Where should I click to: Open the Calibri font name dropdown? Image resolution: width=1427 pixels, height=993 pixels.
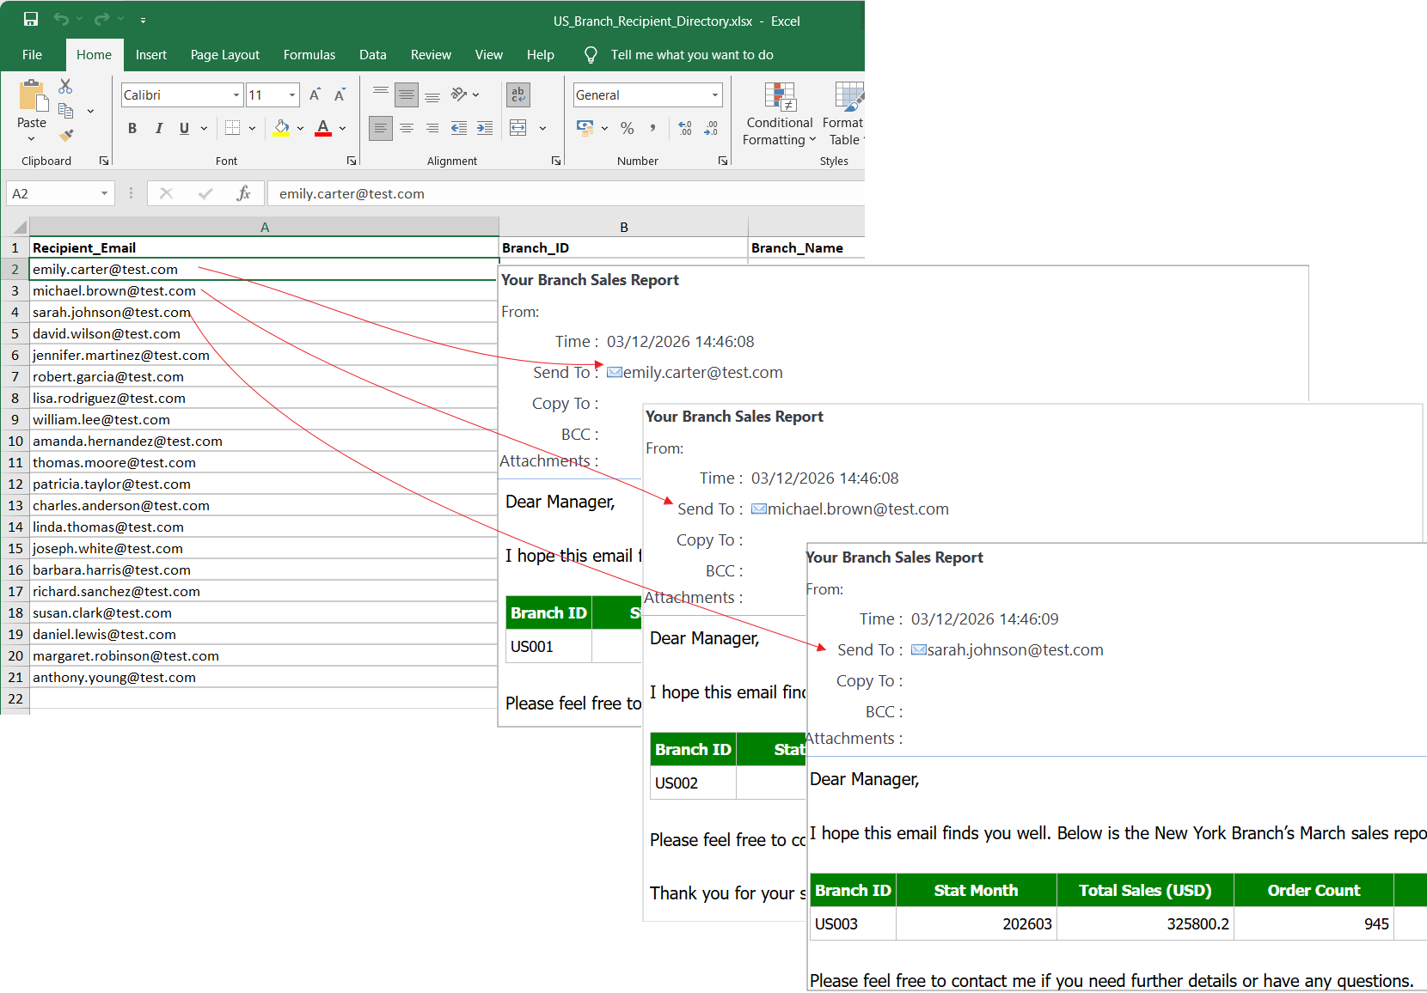tap(236, 95)
